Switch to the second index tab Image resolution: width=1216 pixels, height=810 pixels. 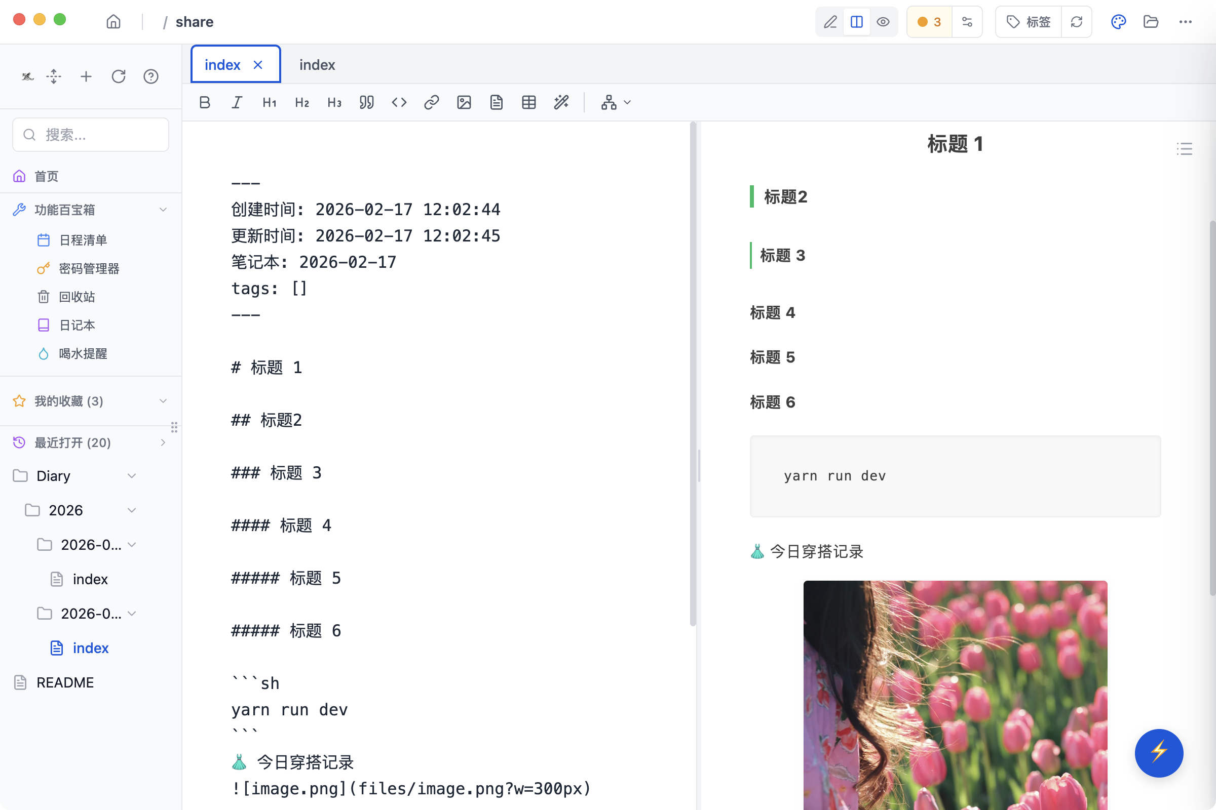pos(316,64)
